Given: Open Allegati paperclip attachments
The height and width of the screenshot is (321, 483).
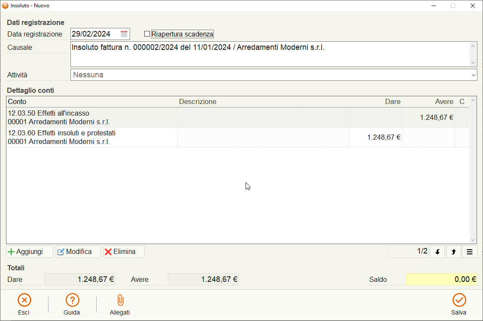Looking at the screenshot, I should coord(120,300).
